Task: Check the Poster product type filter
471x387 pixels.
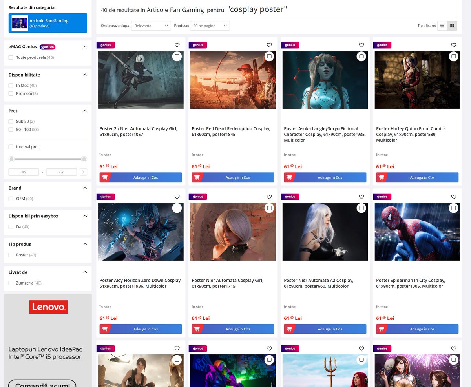Action: pos(11,255)
